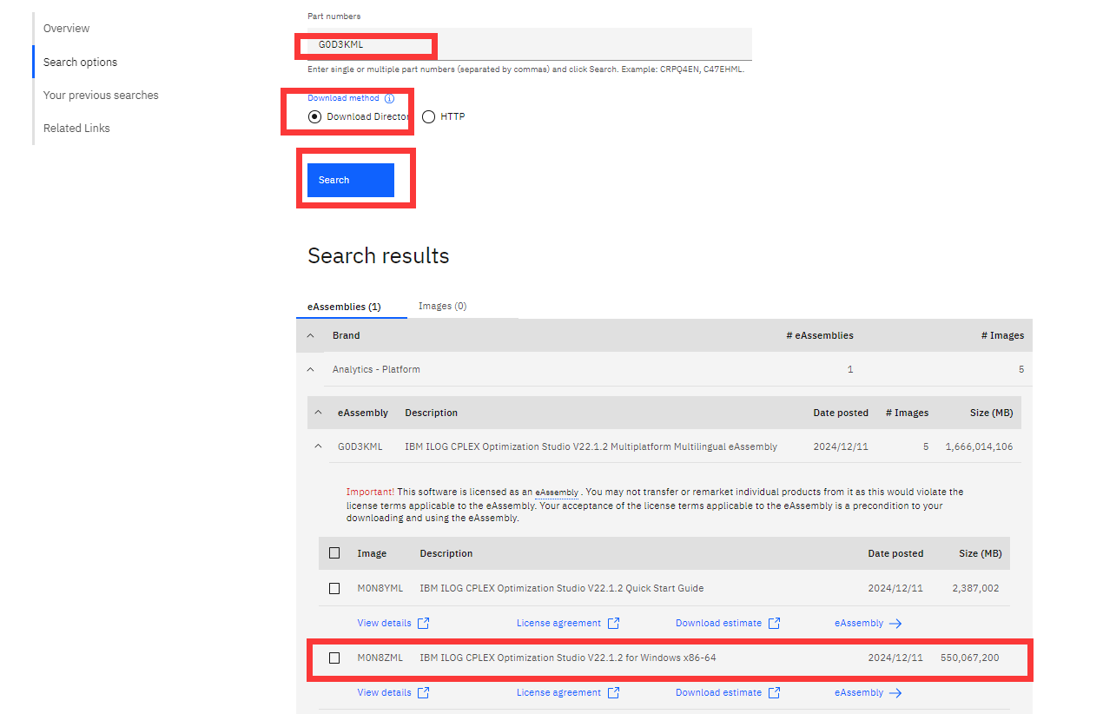
Task: Click the Windows x86-64 description text
Action: pyautogui.click(x=568, y=658)
